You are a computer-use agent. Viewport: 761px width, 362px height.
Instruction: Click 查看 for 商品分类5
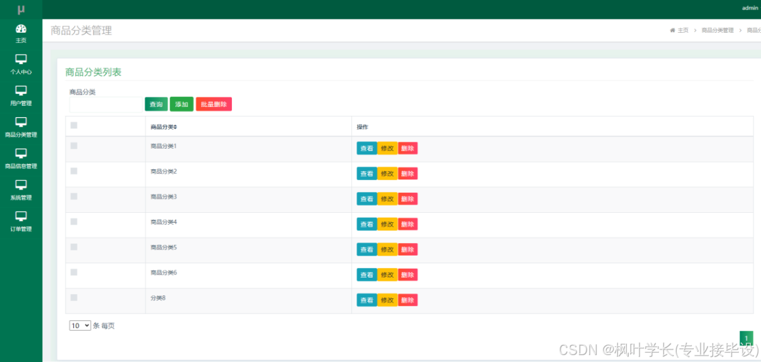[367, 250]
